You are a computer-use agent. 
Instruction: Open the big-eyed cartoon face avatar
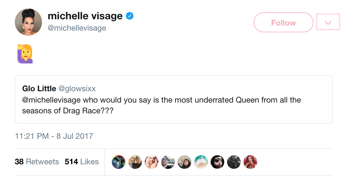tap(217, 162)
